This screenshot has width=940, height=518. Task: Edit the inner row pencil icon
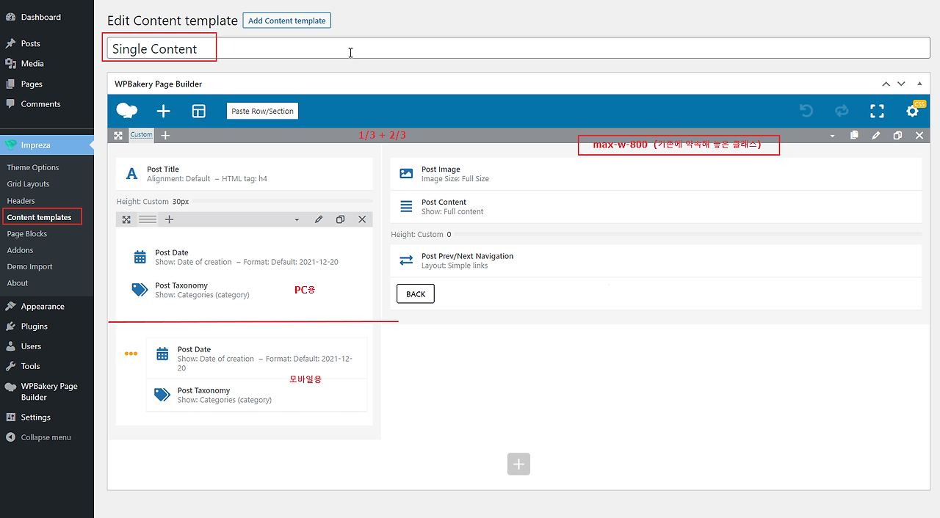click(x=319, y=219)
